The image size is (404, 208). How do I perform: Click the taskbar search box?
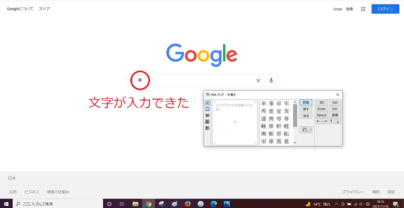tap(57, 204)
